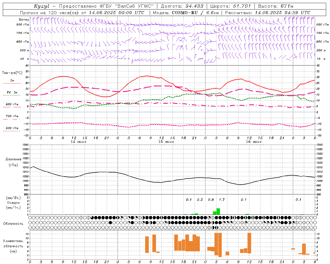The height and width of the screenshot is (264, 330).
Task: Click the 'Осадки' precipitation label
Action: click(x=13, y=203)
